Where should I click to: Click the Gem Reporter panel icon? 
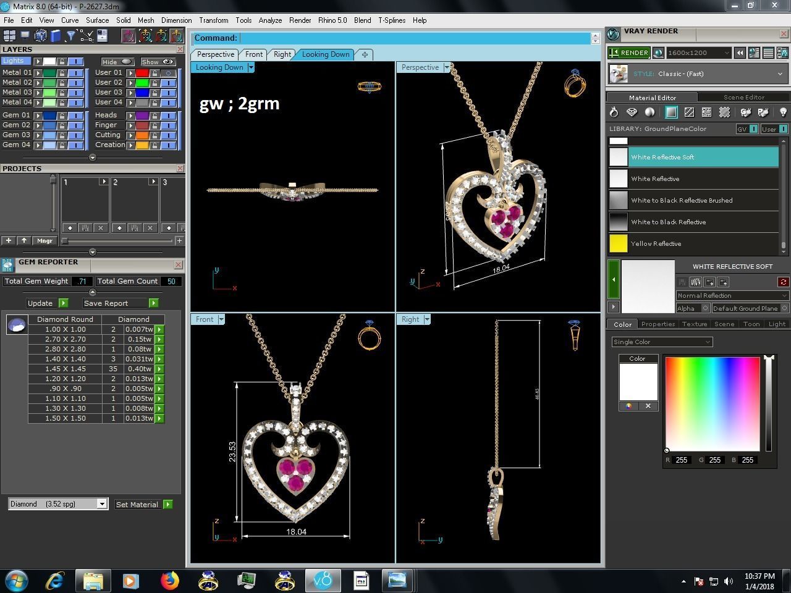tap(7, 264)
